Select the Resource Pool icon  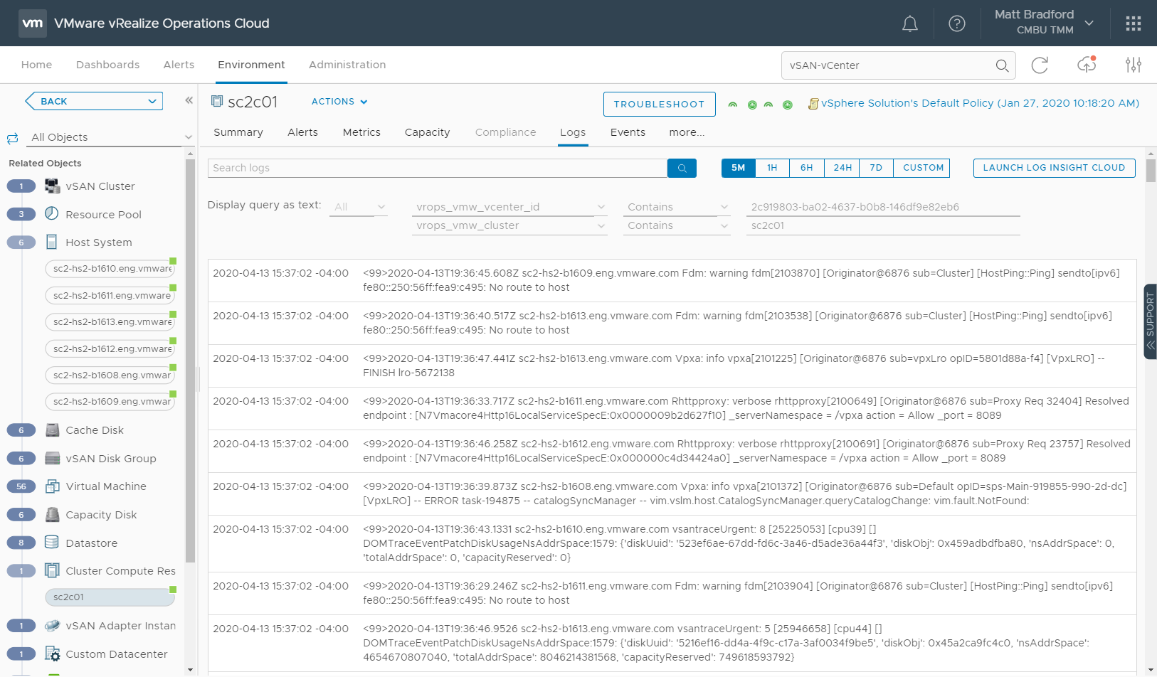click(x=52, y=214)
